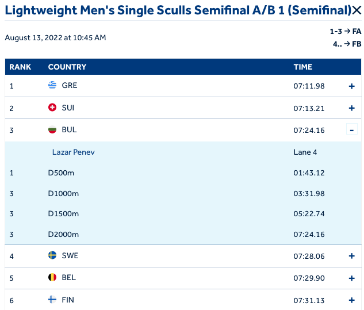The image size is (364, 310).
Task: Collapse BUL row with minus button
Action: click(x=352, y=130)
